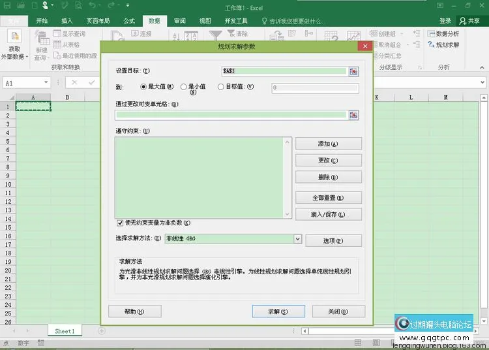Click 创建组 in ribbon
Viewport: 489px width, 350px height.
pyautogui.click(x=383, y=33)
